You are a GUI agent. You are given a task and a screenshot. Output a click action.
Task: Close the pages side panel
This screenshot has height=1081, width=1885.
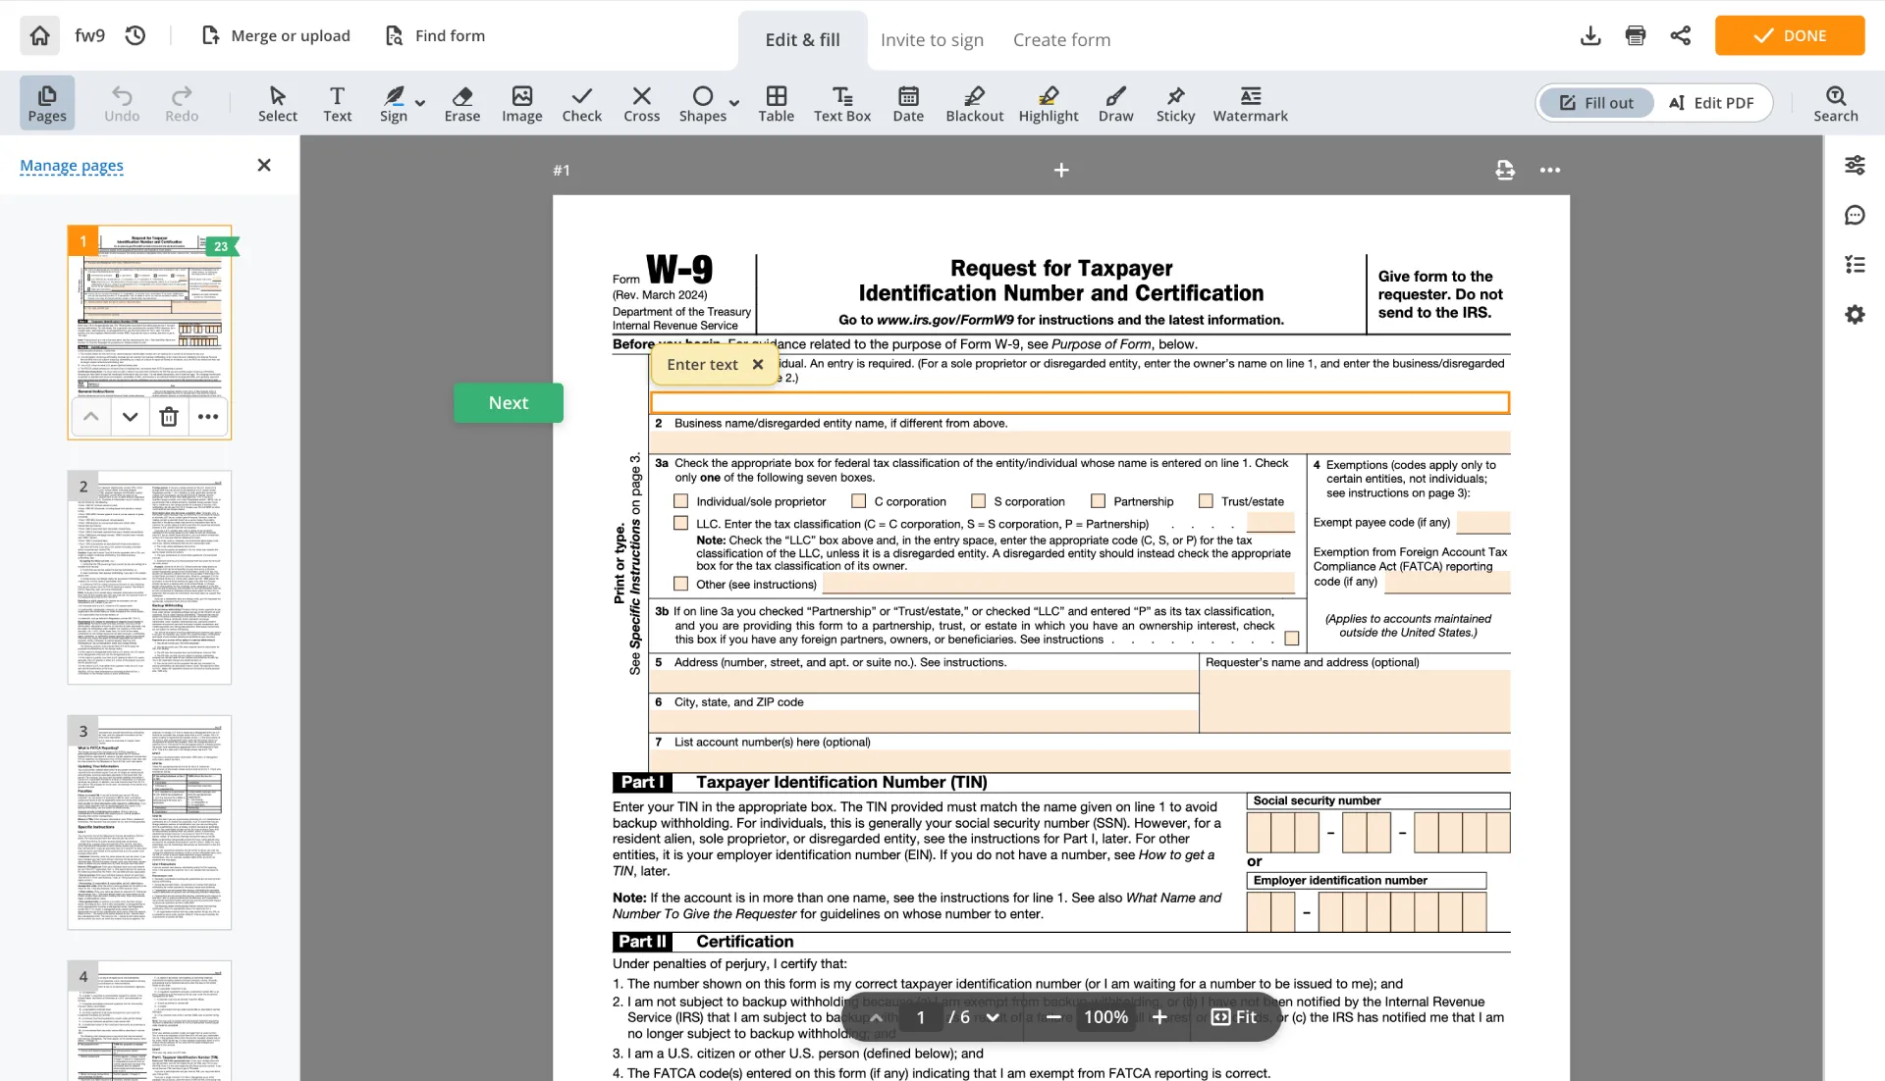click(x=264, y=165)
